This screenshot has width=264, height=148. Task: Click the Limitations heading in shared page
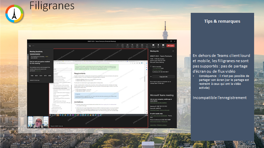tap(79, 102)
